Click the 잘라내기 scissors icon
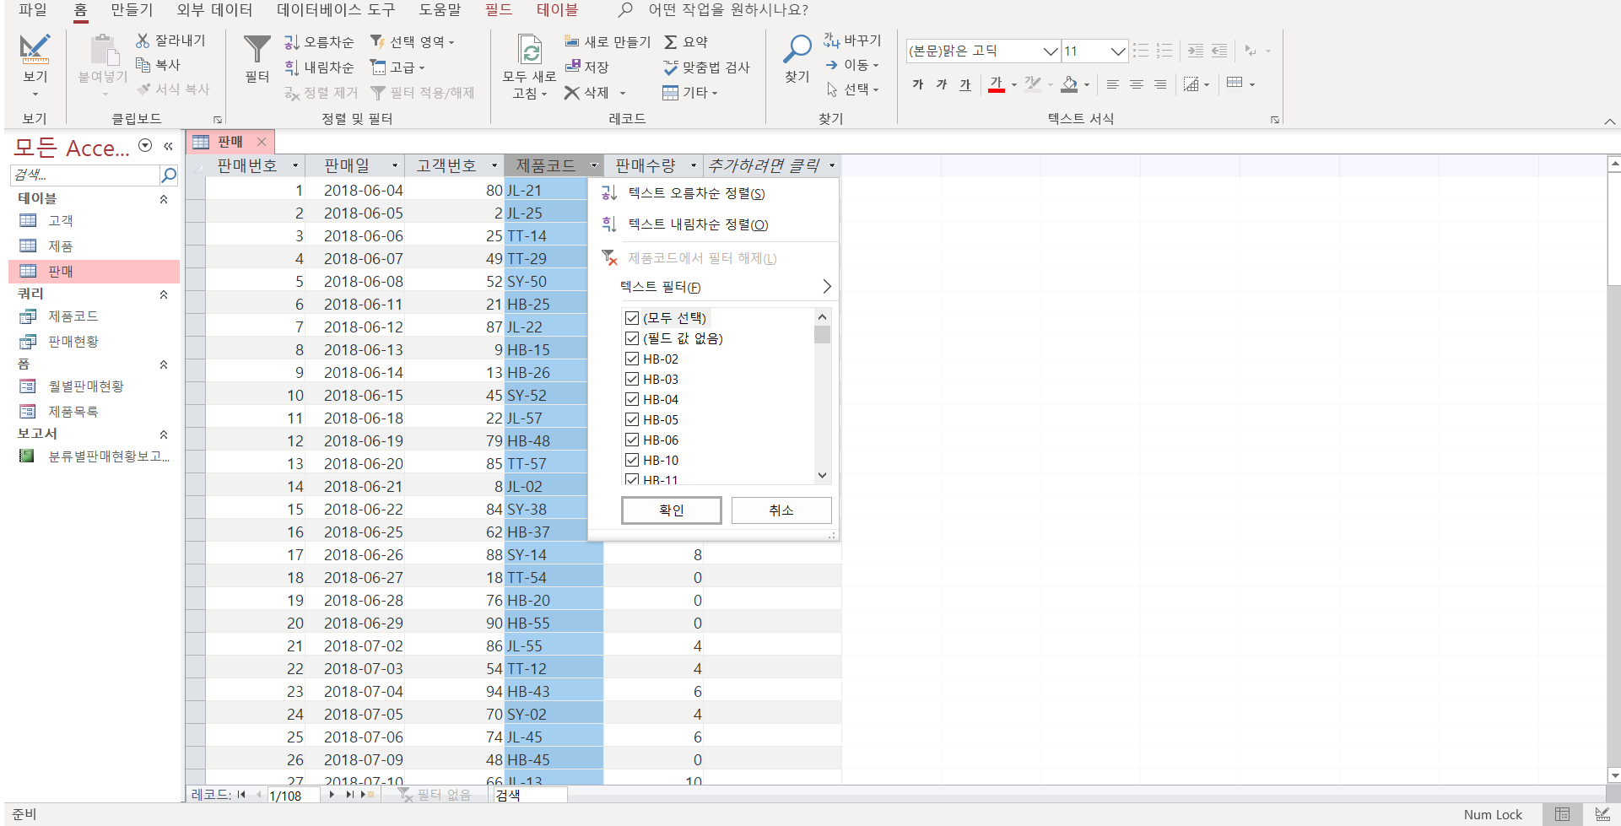 click(x=143, y=40)
